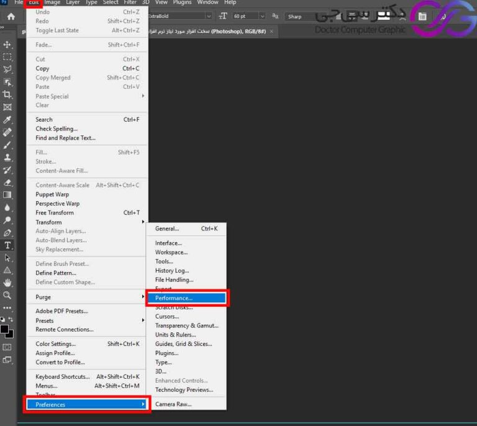Select the Zoom tool
The width and height of the screenshot is (477, 426).
coord(7,295)
